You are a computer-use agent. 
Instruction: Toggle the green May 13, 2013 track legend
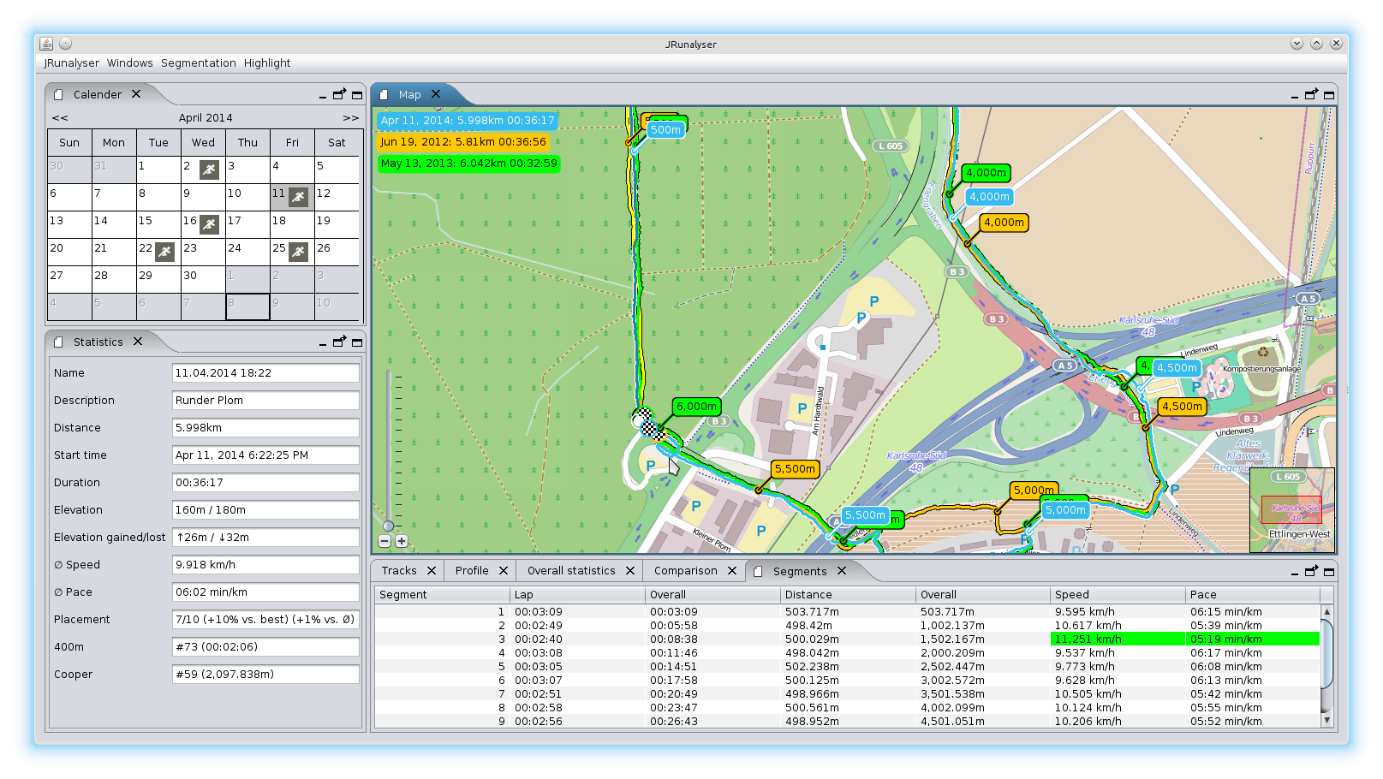point(469,164)
